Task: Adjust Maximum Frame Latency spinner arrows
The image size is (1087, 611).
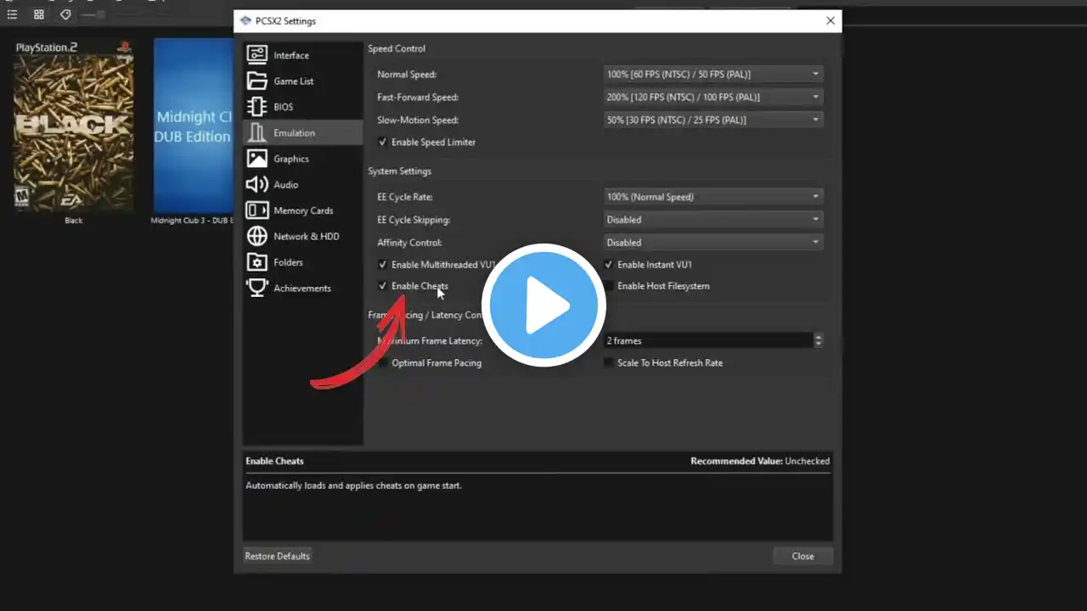Action: pyautogui.click(x=818, y=340)
